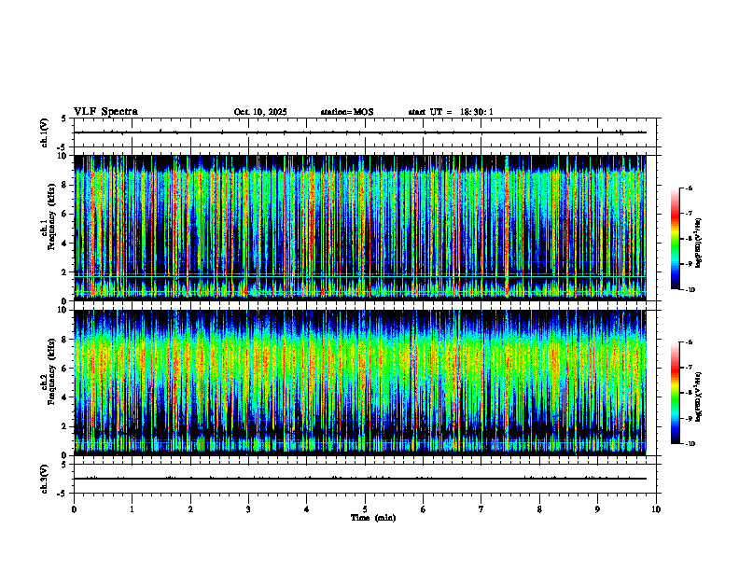The image size is (739, 571).
Task: Click the "5" time axis tick label
Action: coord(365,509)
